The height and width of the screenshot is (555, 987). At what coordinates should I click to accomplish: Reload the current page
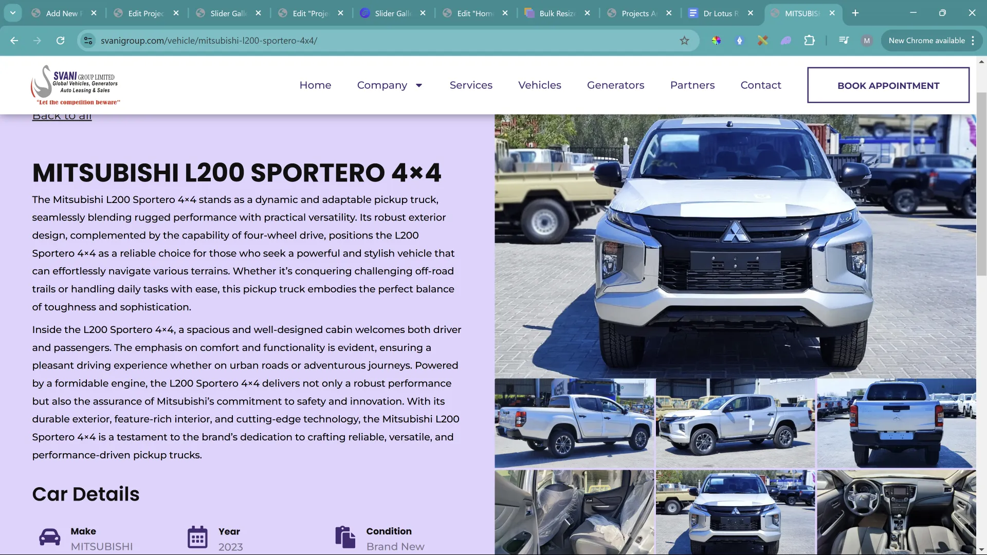(60, 41)
